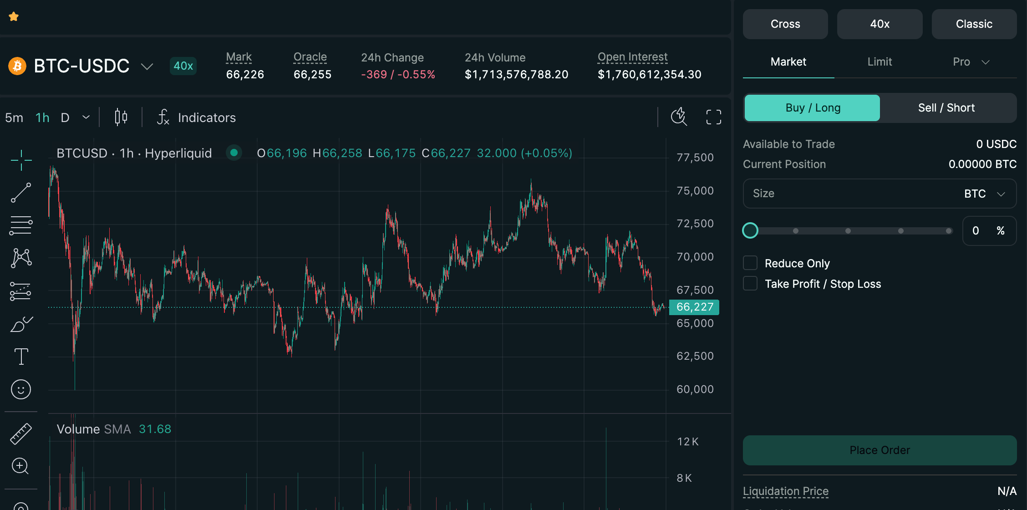Open the emoji icons tool

[x=21, y=389]
